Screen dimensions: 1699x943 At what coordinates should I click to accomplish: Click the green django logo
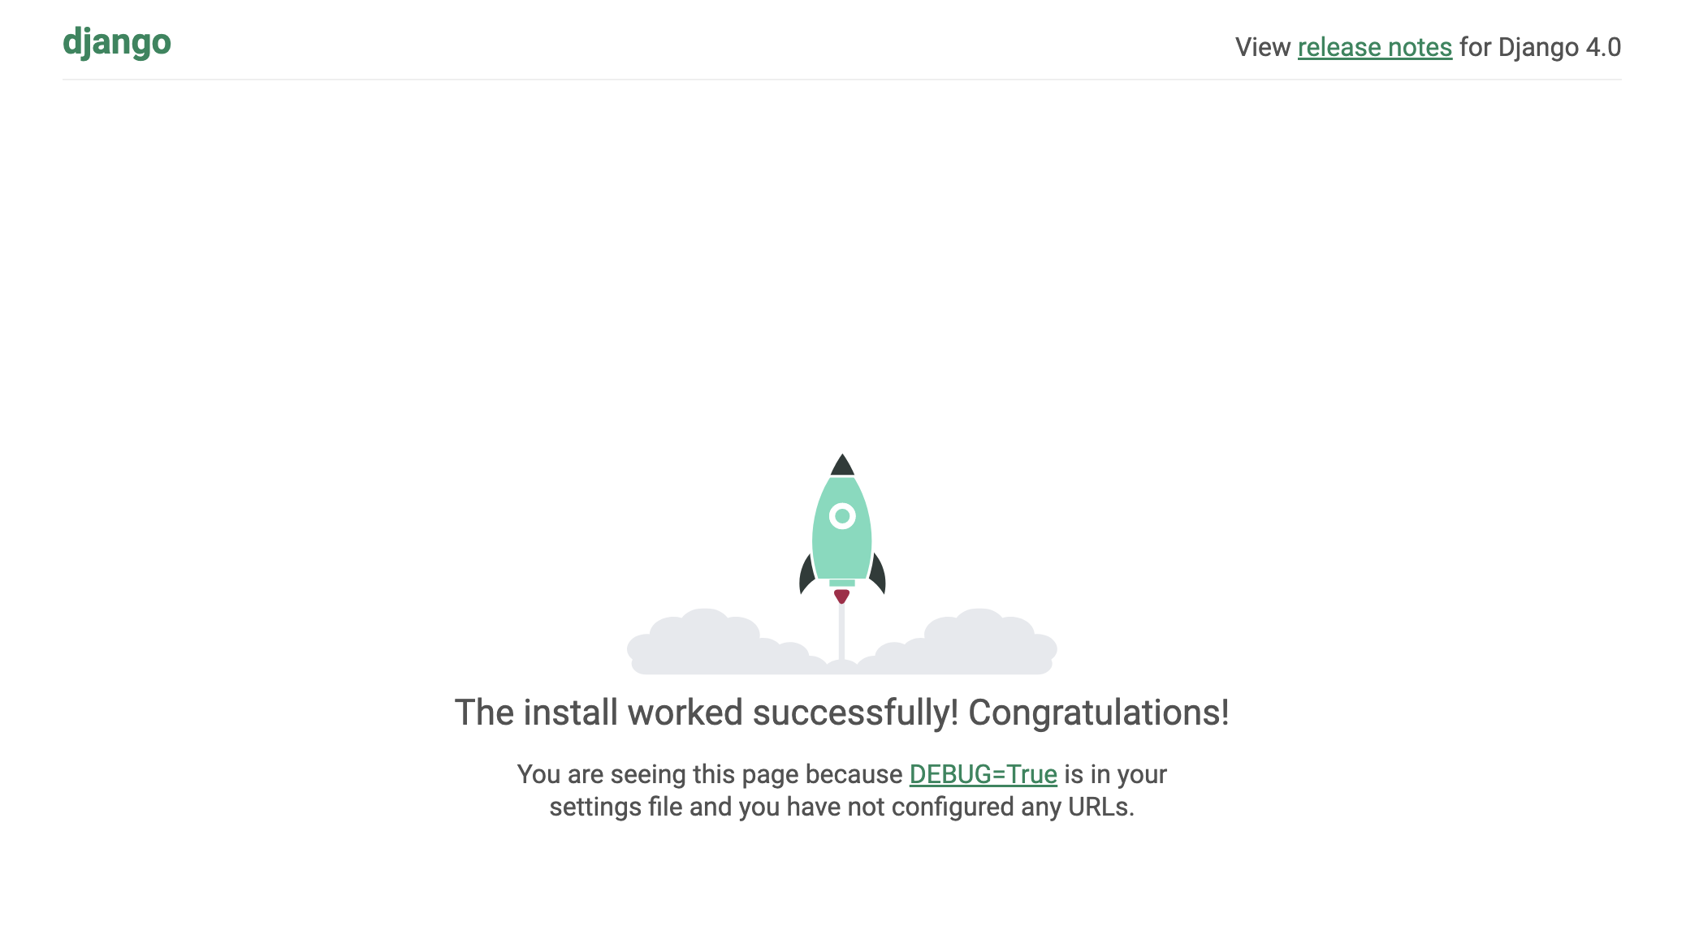pyautogui.click(x=117, y=43)
